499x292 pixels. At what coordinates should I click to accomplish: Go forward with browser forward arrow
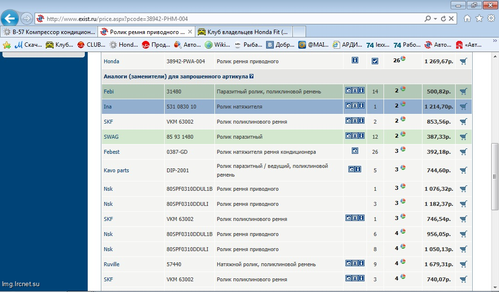click(27, 19)
